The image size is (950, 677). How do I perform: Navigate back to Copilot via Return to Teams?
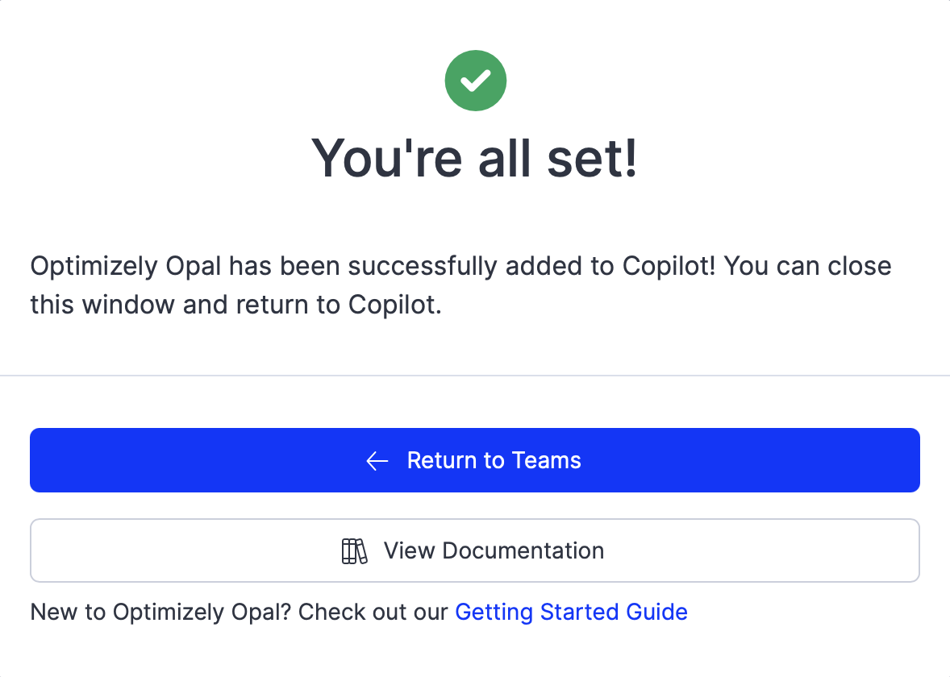pyautogui.click(x=475, y=460)
